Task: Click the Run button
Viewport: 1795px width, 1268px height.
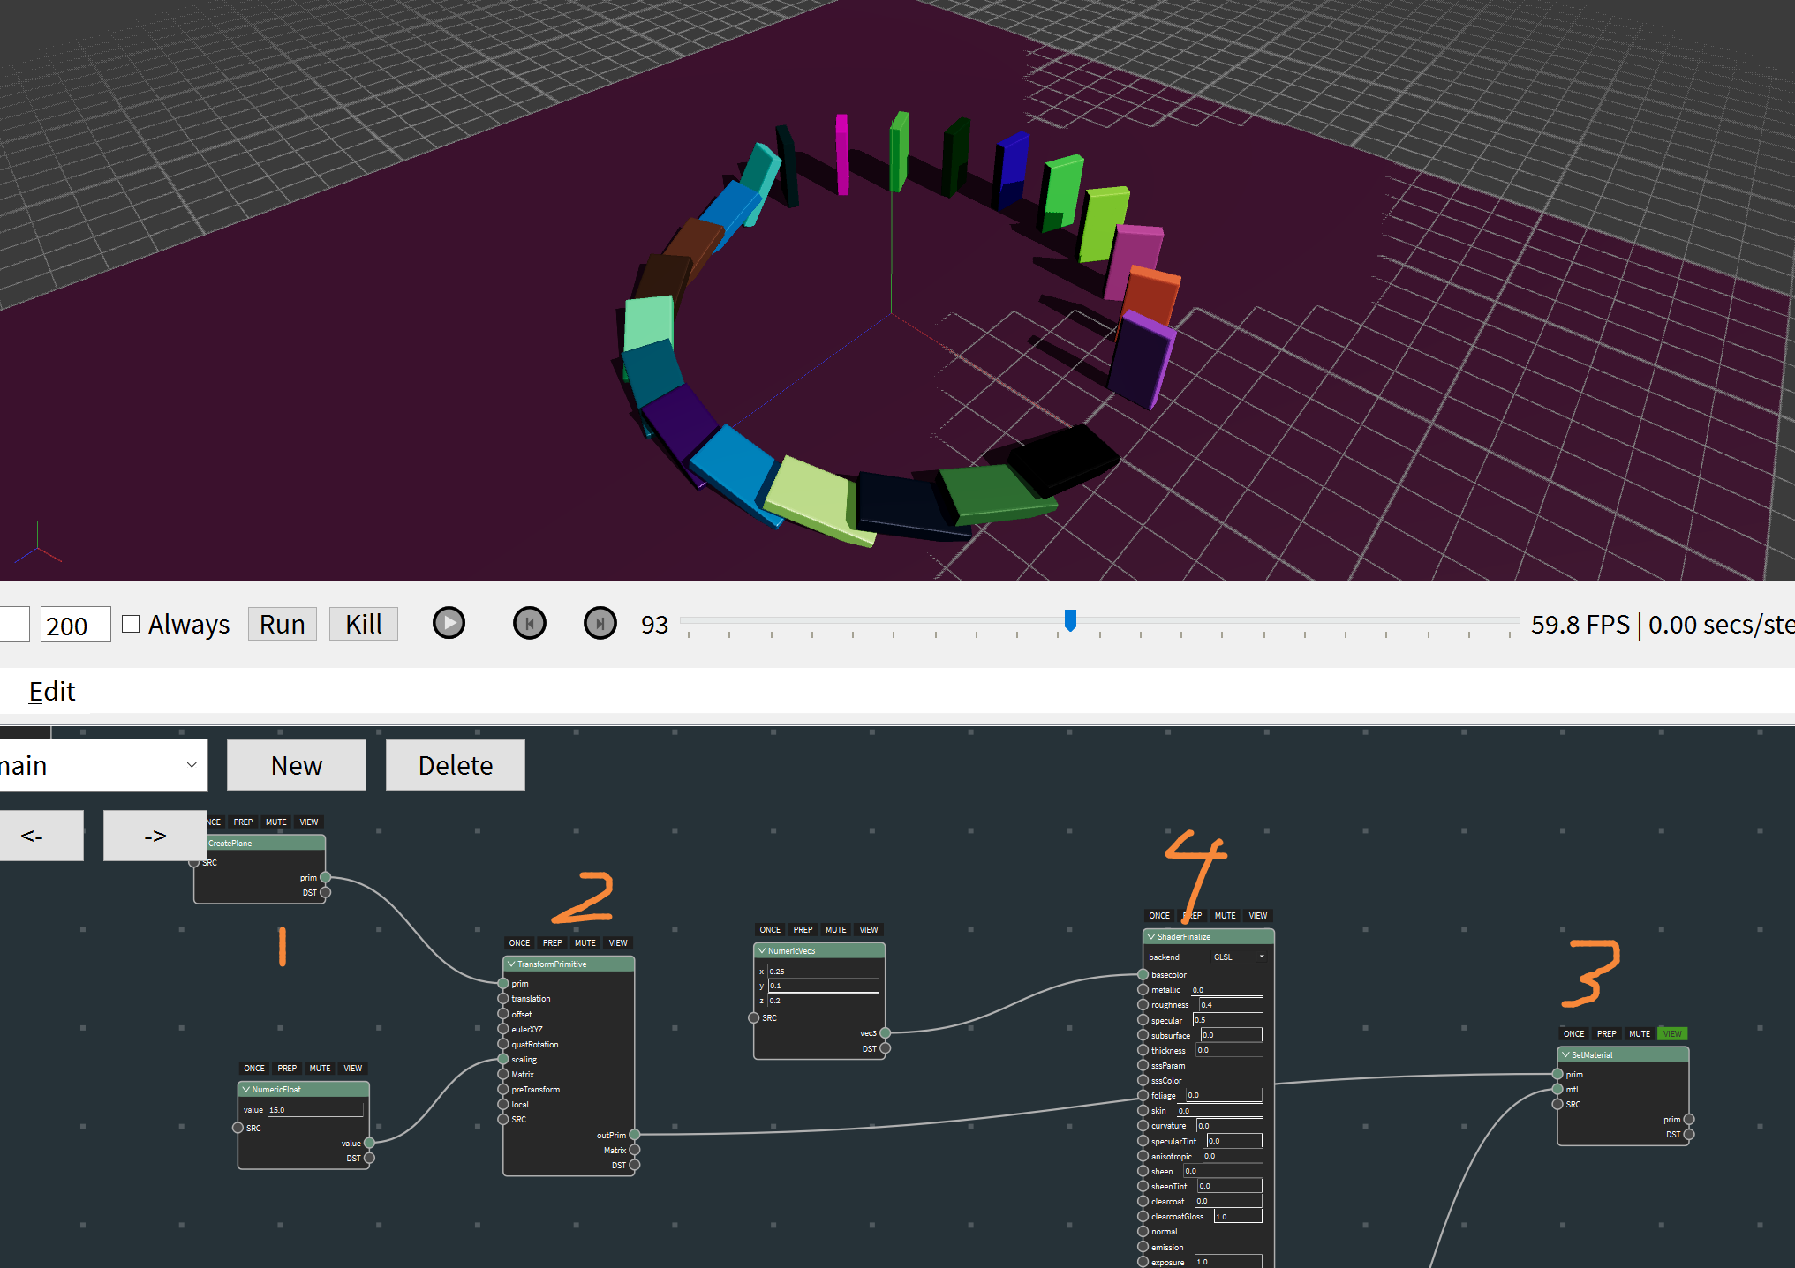Action: 283,624
